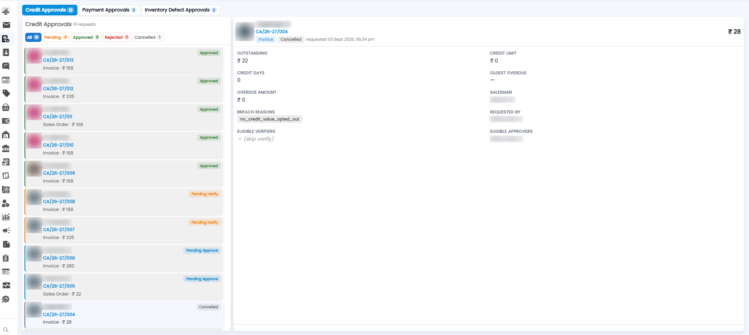Click Approved badge on CA/26-27/012 card
The height and width of the screenshot is (335, 749).
(209, 81)
